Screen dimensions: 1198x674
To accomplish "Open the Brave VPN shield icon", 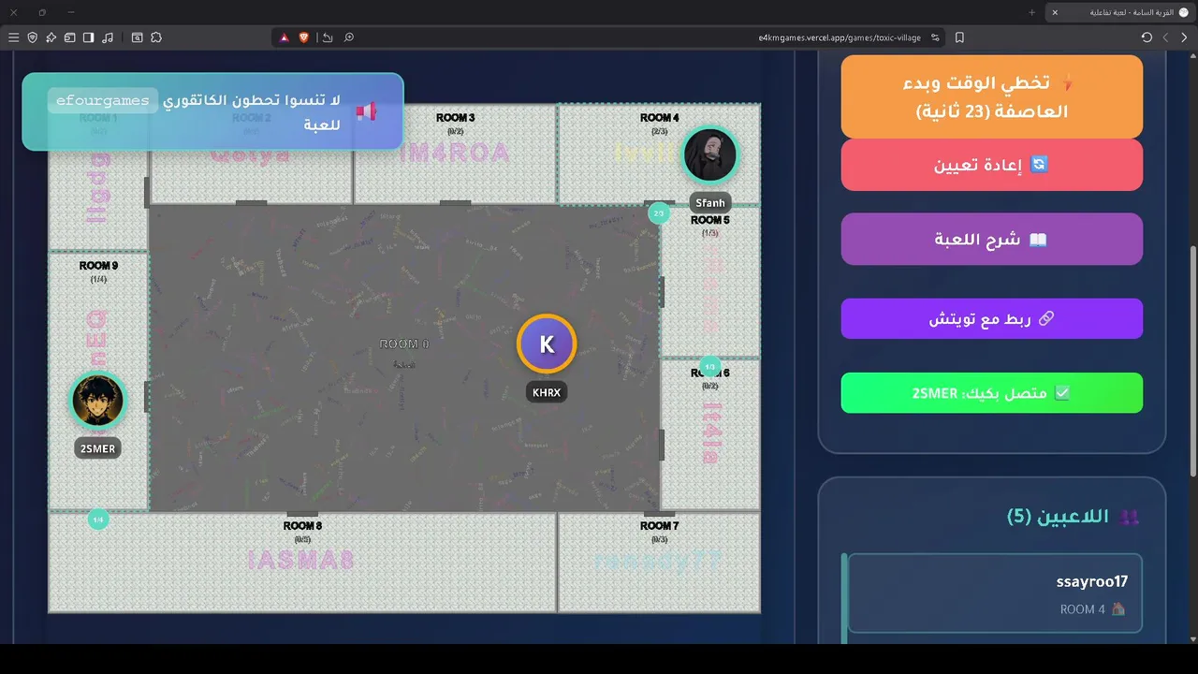I will [32, 37].
